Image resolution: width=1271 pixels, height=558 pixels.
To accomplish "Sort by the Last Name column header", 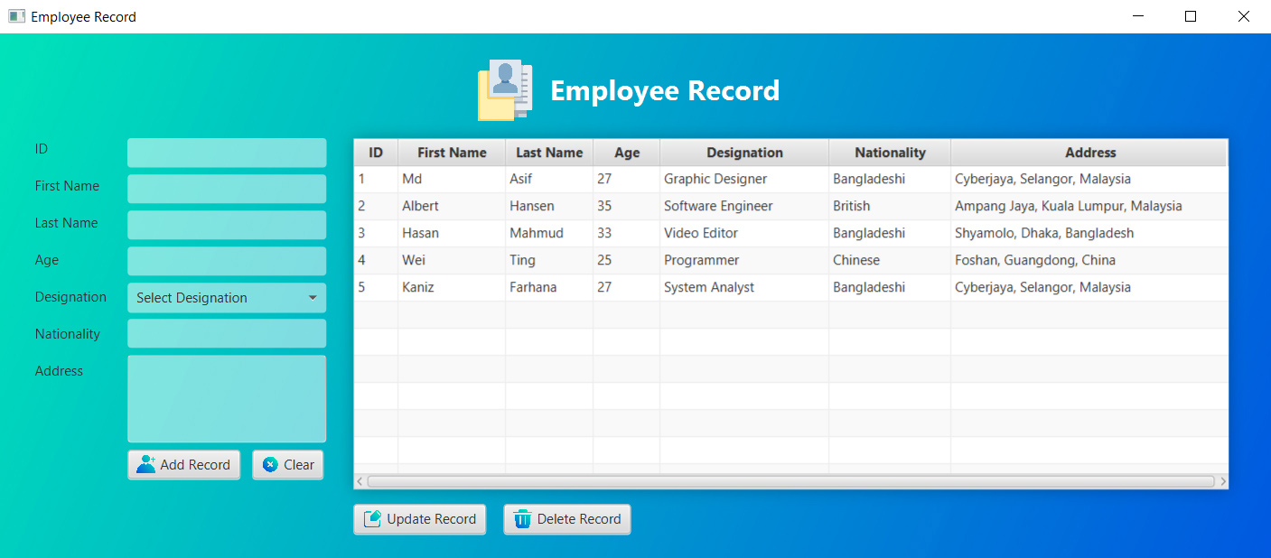I will pyautogui.click(x=549, y=153).
